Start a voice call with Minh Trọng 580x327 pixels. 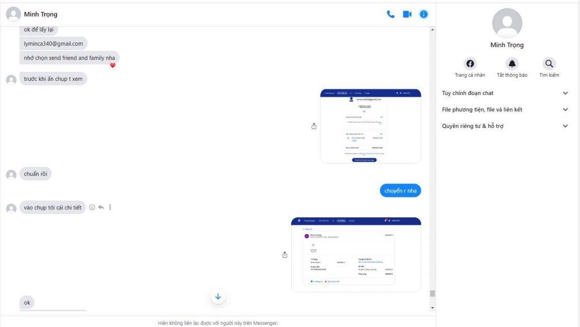click(390, 14)
